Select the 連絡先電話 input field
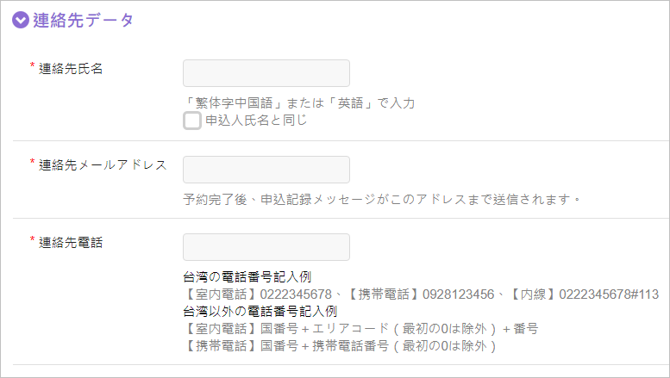The height and width of the screenshot is (378, 670). pyautogui.click(x=266, y=247)
